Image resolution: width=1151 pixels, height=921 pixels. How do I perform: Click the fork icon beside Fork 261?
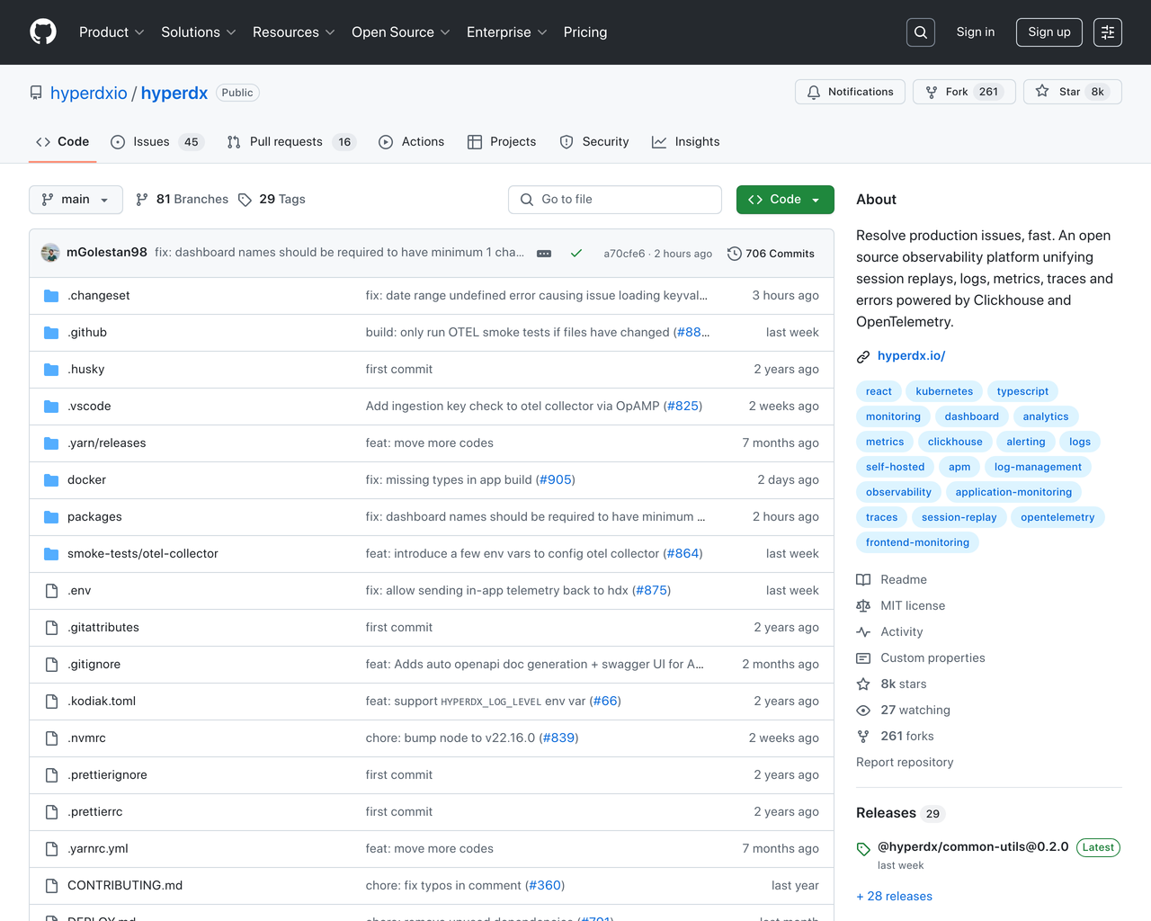(x=932, y=92)
